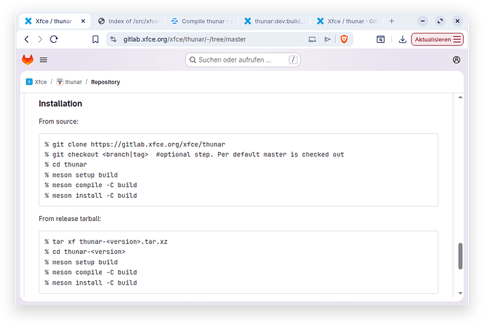Viewport: 484px width, 326px height.
Task: Click the slash shortcut badge in search box
Action: pyautogui.click(x=293, y=60)
